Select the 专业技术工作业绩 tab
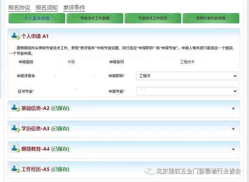Image resolution: width=249 pixels, height=182 pixels. [x=95, y=19]
